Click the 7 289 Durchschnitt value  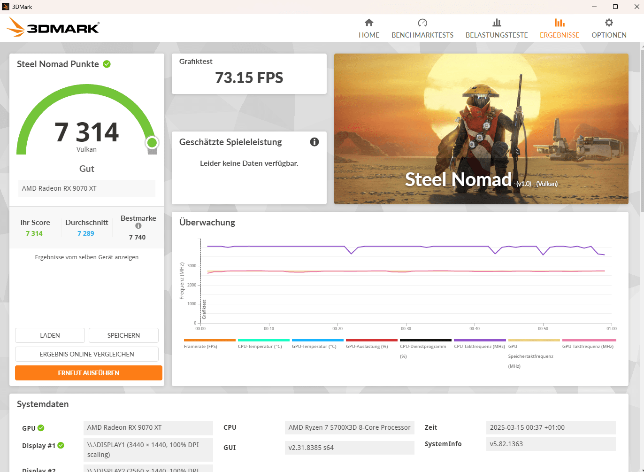click(86, 233)
